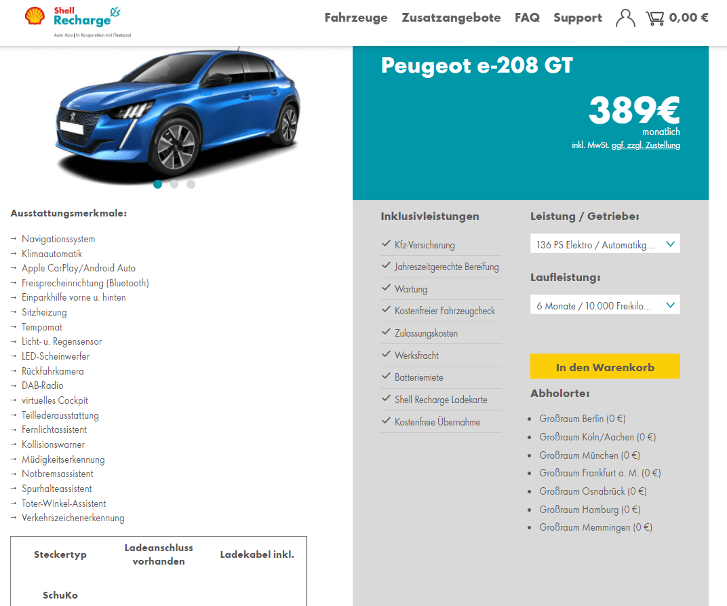Select pickup location Großraum Frankfurt a. M.
Screen dimensions: 727x606
point(600,473)
